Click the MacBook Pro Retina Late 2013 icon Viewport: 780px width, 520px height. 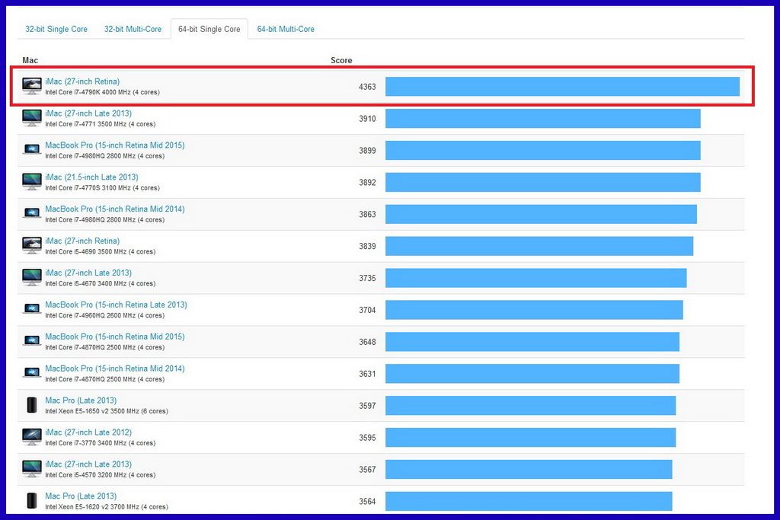[32, 308]
